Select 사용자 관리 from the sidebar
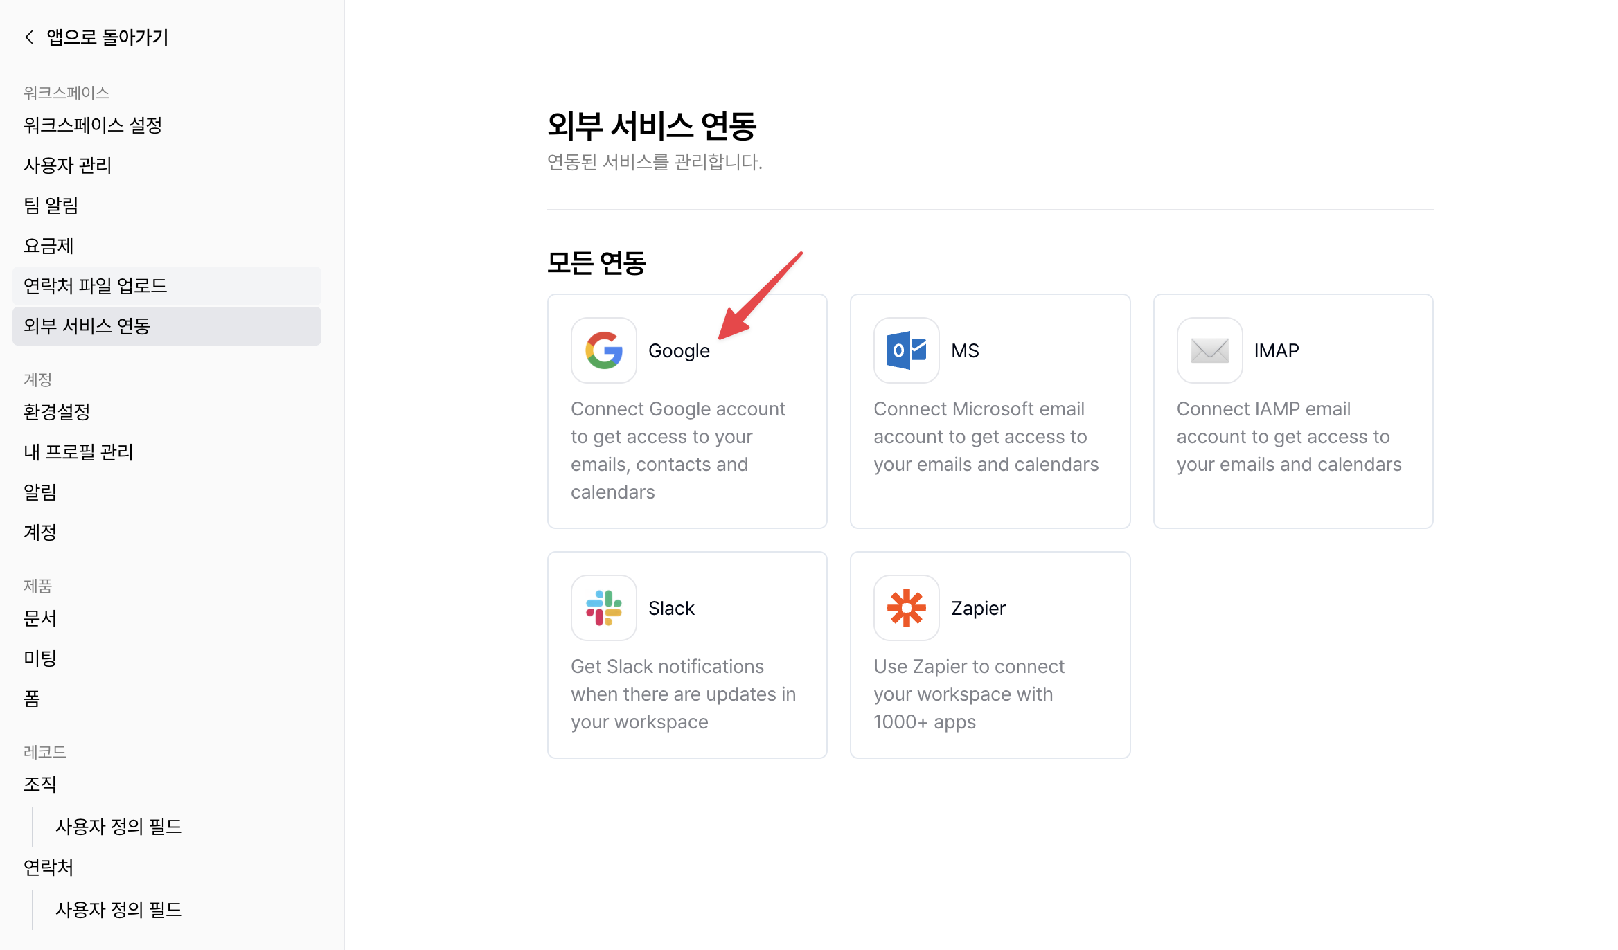 67,165
